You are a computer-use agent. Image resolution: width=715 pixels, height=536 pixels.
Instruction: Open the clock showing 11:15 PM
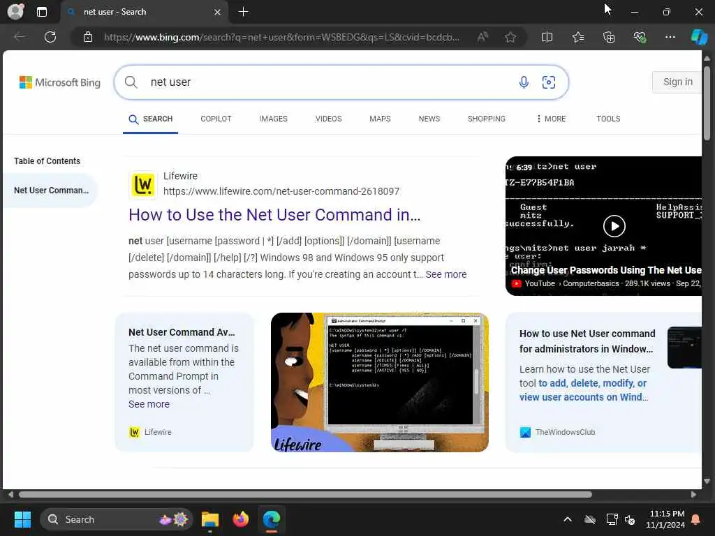pos(665,519)
